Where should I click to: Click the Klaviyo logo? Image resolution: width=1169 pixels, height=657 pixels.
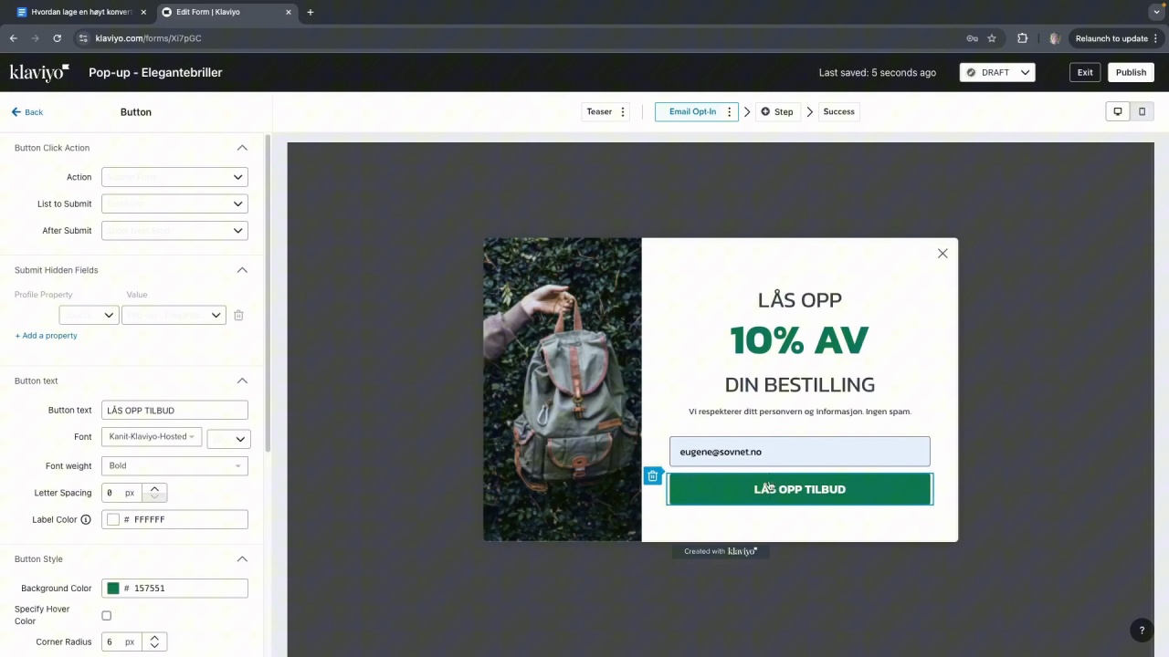(39, 72)
